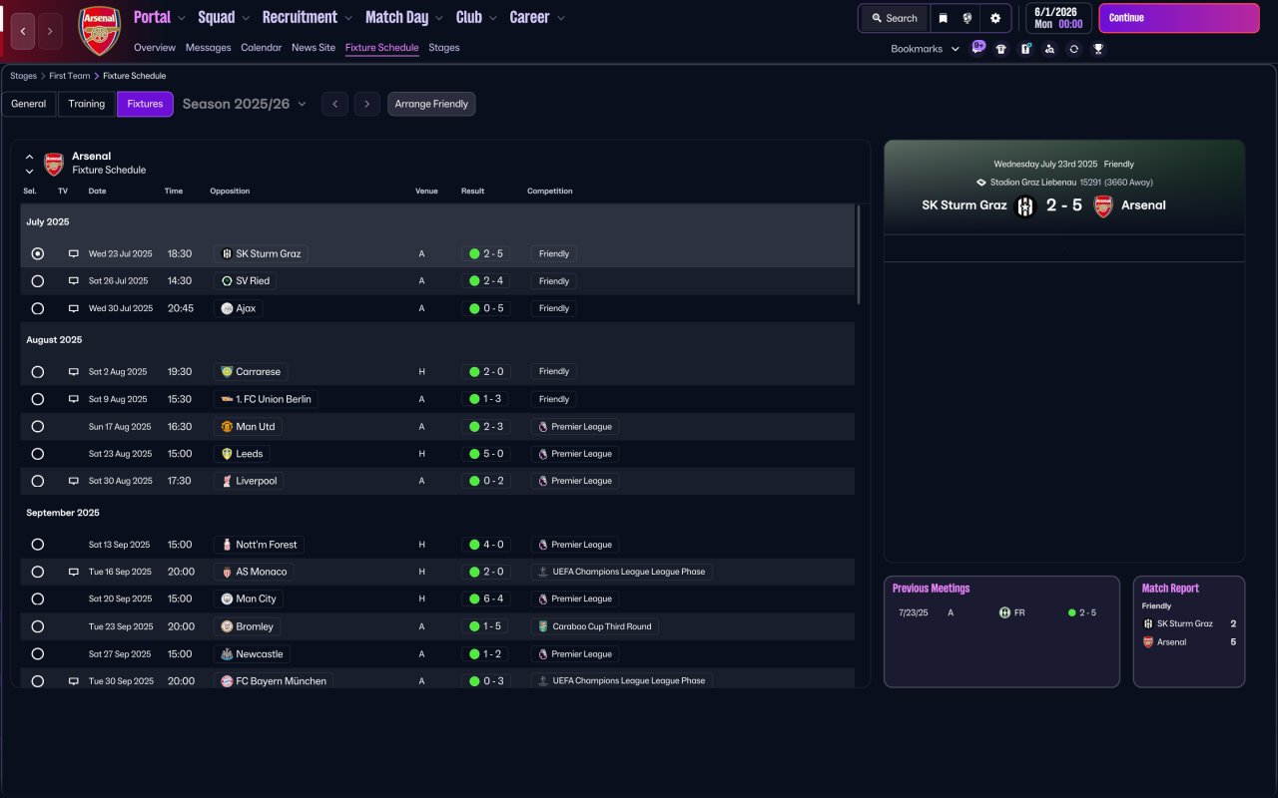Open the world globe icon in top bar
Viewport: 1278px width, 798px height.
point(967,18)
